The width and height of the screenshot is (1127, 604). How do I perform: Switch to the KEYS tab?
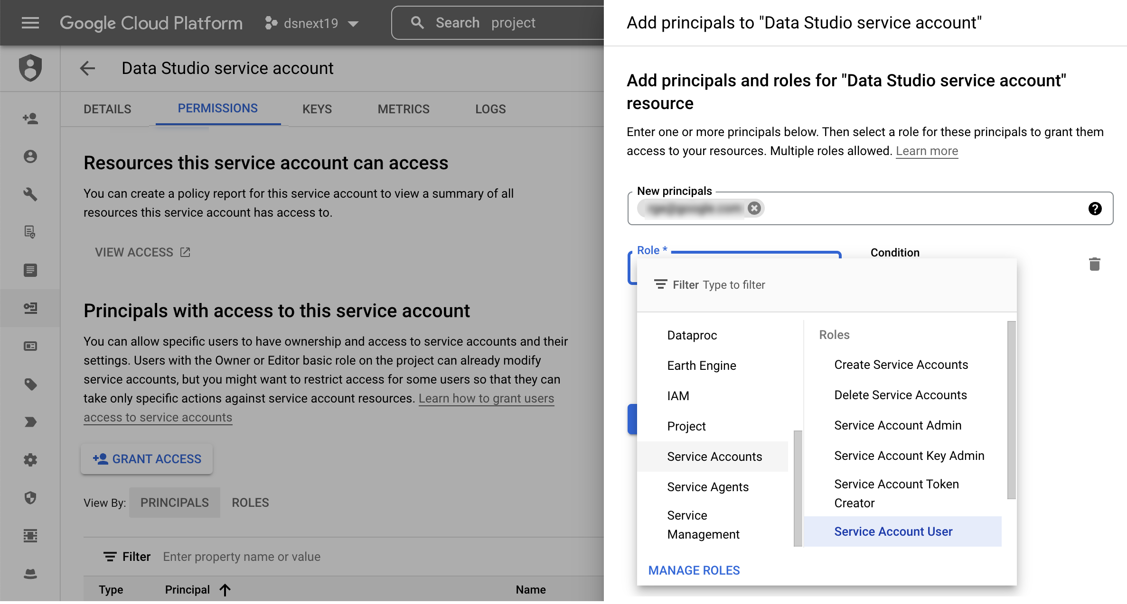[x=317, y=109]
